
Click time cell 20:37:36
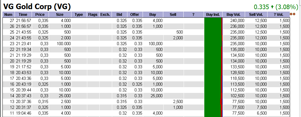23,101
